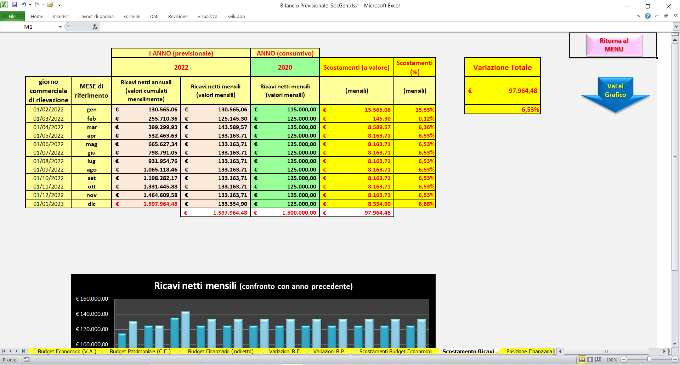This screenshot has height=365, width=680.
Task: Click the Ricavi netti mensili chart title
Action: click(x=253, y=286)
